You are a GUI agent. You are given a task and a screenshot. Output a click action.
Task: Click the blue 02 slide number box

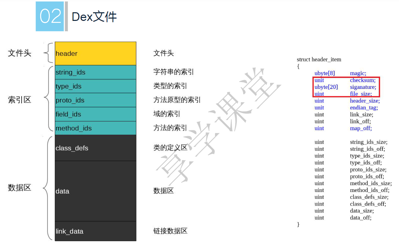point(50,16)
